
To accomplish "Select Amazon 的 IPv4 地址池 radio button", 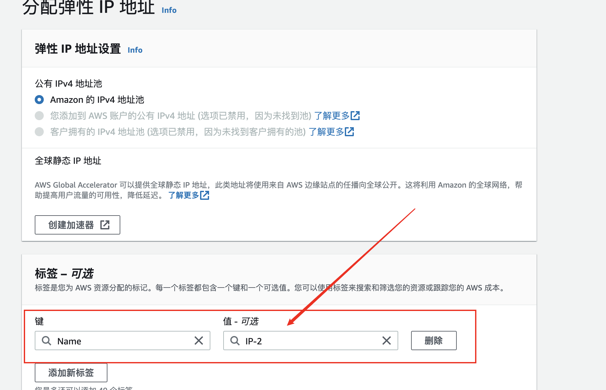I will click(x=39, y=100).
